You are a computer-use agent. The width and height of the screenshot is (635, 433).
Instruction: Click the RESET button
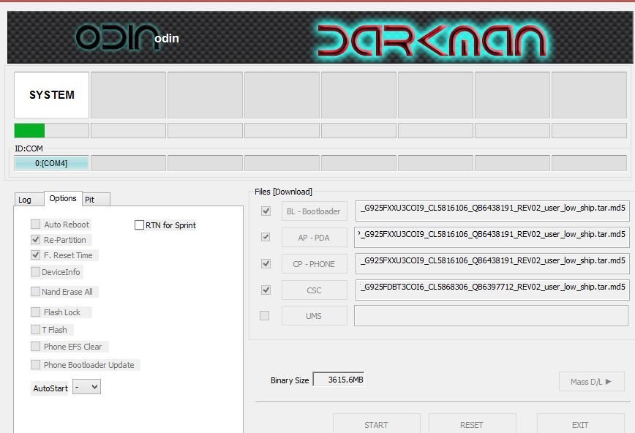click(472, 423)
